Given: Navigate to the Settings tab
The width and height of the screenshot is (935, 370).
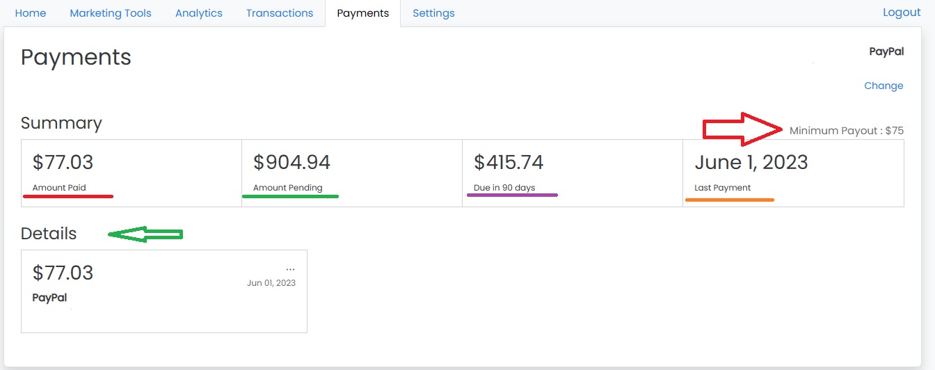Looking at the screenshot, I should tap(433, 13).
